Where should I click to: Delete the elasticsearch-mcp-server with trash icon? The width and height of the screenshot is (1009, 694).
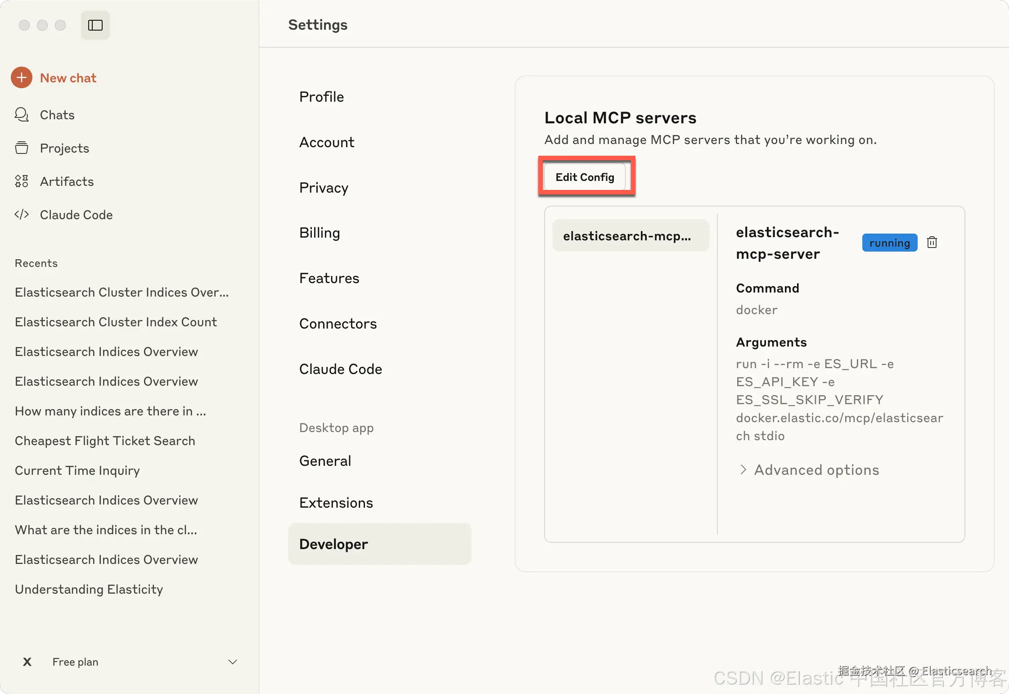coord(932,243)
